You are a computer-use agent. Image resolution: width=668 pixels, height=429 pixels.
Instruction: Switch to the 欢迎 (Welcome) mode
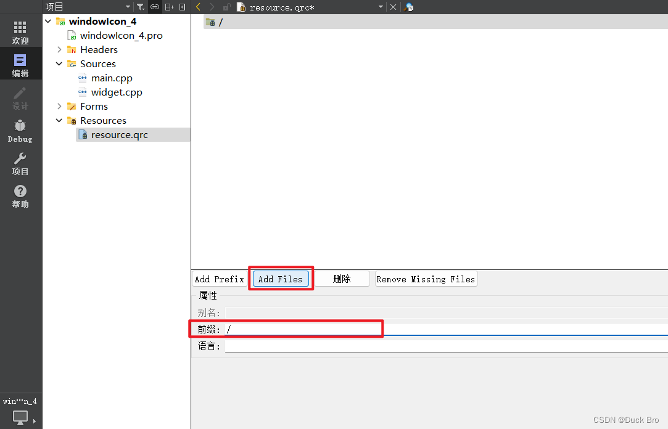click(20, 31)
